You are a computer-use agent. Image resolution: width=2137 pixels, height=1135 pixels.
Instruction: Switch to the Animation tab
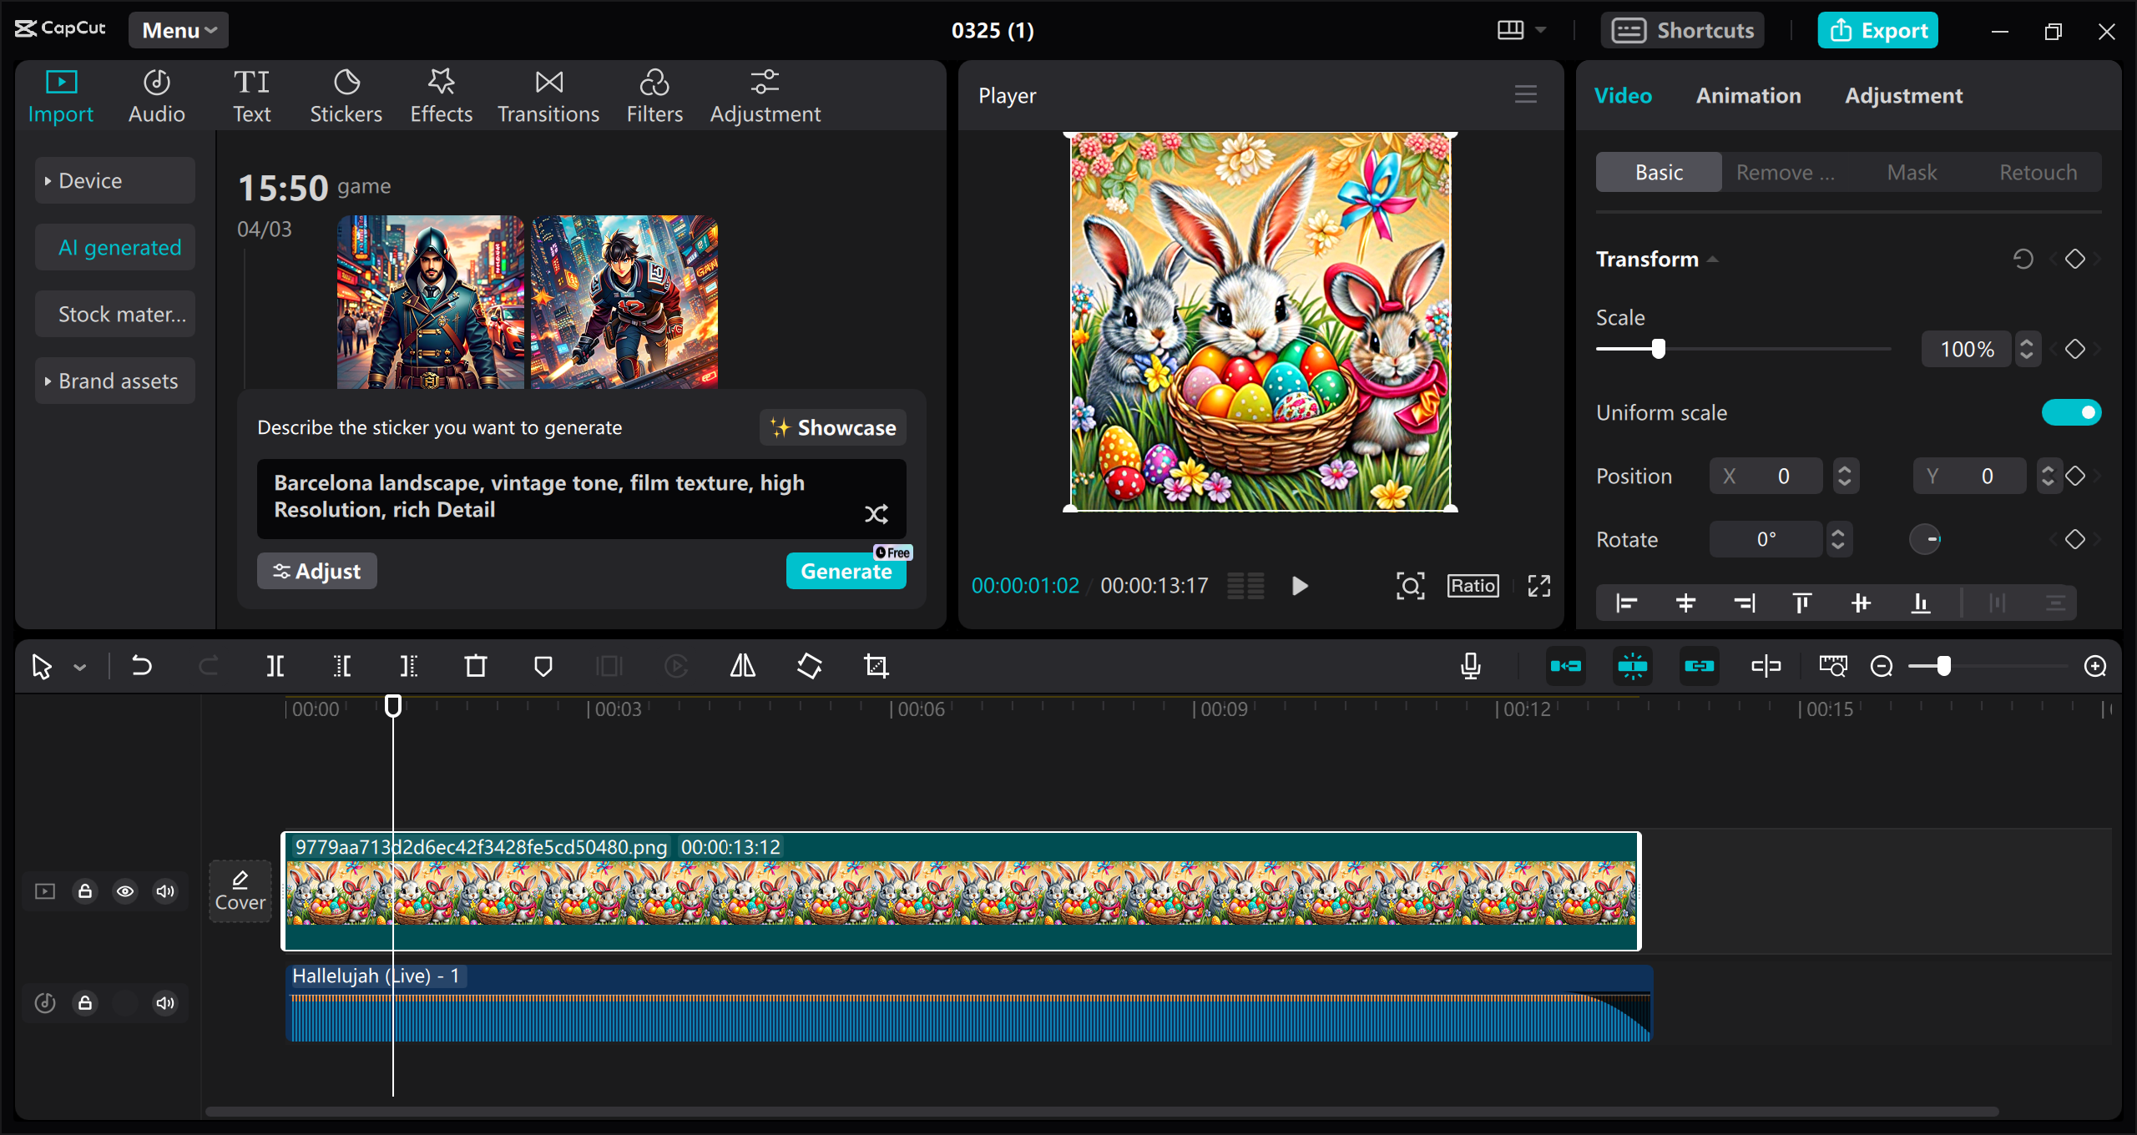pyautogui.click(x=1748, y=95)
